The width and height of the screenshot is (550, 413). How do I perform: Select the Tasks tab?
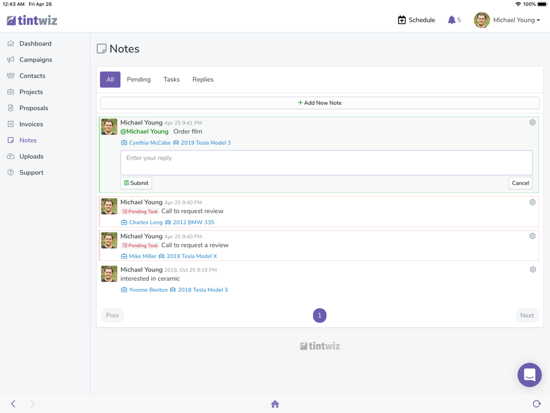(171, 79)
